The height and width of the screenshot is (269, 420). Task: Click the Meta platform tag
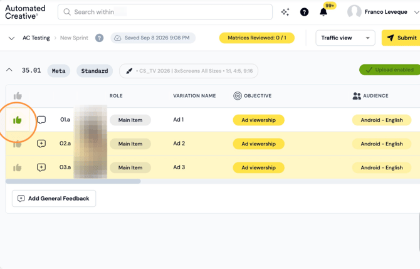59,71
